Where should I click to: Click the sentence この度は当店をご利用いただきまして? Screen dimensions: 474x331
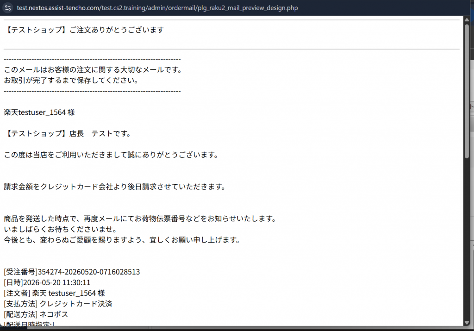111,155
